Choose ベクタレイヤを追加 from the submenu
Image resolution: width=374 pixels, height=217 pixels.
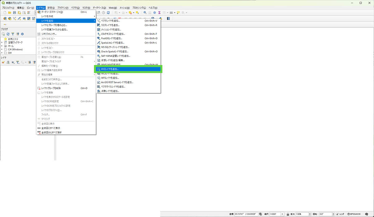coord(128,21)
